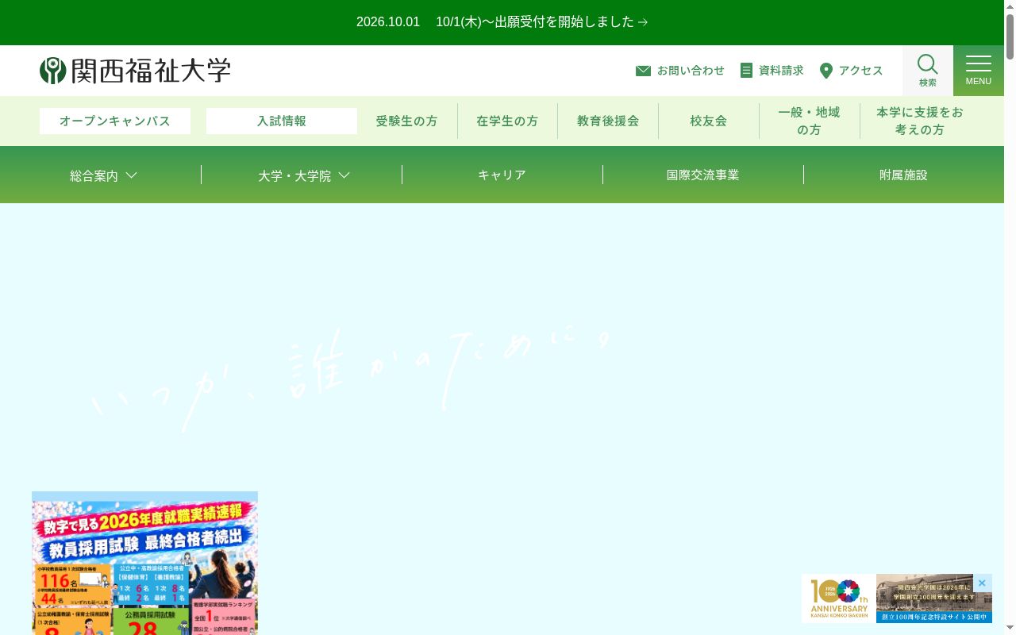Click the オープンキャンパス button
The image size is (1016, 635).
click(x=115, y=121)
